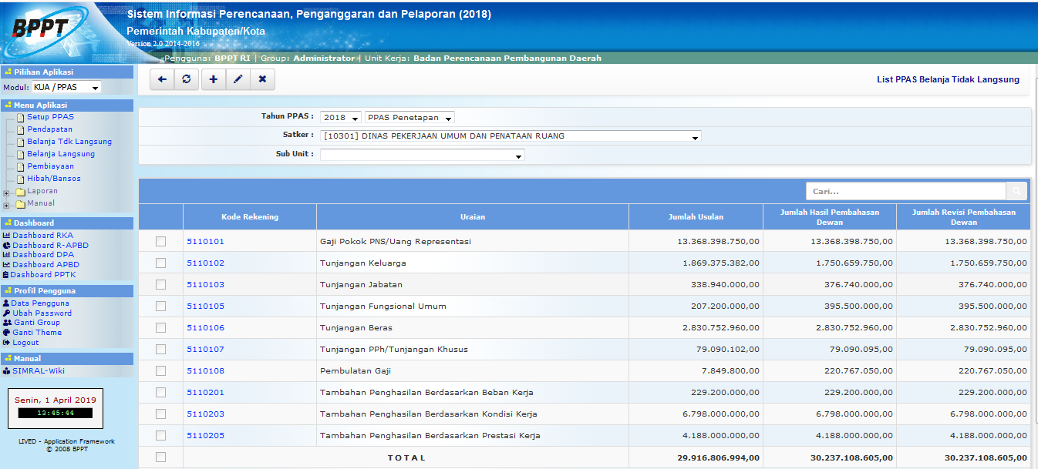Click the X delete toolbar icon
This screenshot has height=469, width=1038.
pos(262,79)
